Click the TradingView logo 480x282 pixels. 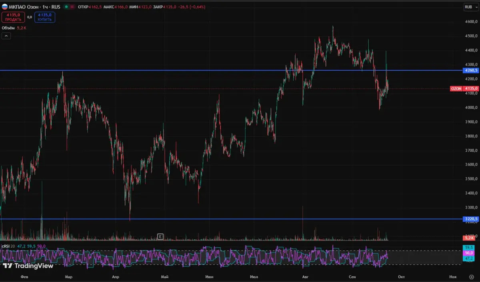(x=28, y=266)
